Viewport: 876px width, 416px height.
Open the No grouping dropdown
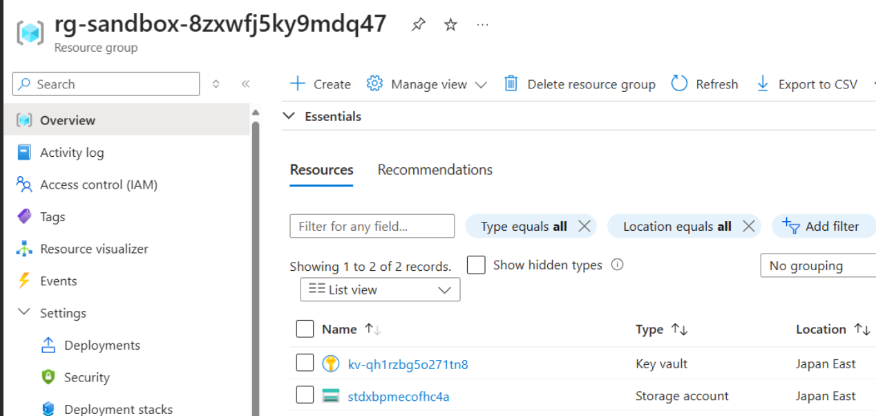coord(818,266)
